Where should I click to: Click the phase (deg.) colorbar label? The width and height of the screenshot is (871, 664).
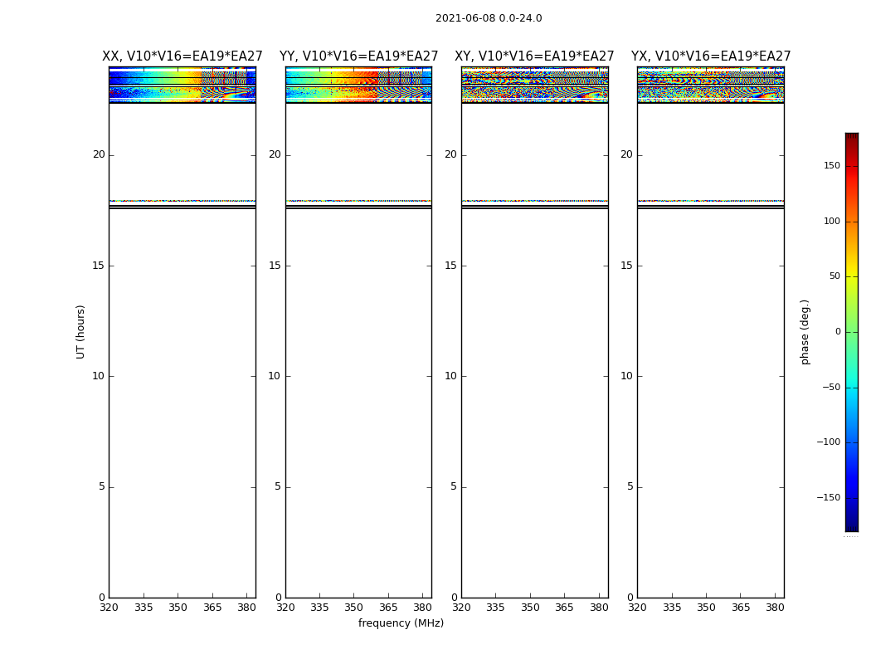click(805, 331)
